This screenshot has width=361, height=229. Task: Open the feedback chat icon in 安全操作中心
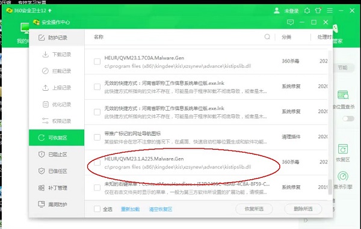pyautogui.click(x=291, y=22)
